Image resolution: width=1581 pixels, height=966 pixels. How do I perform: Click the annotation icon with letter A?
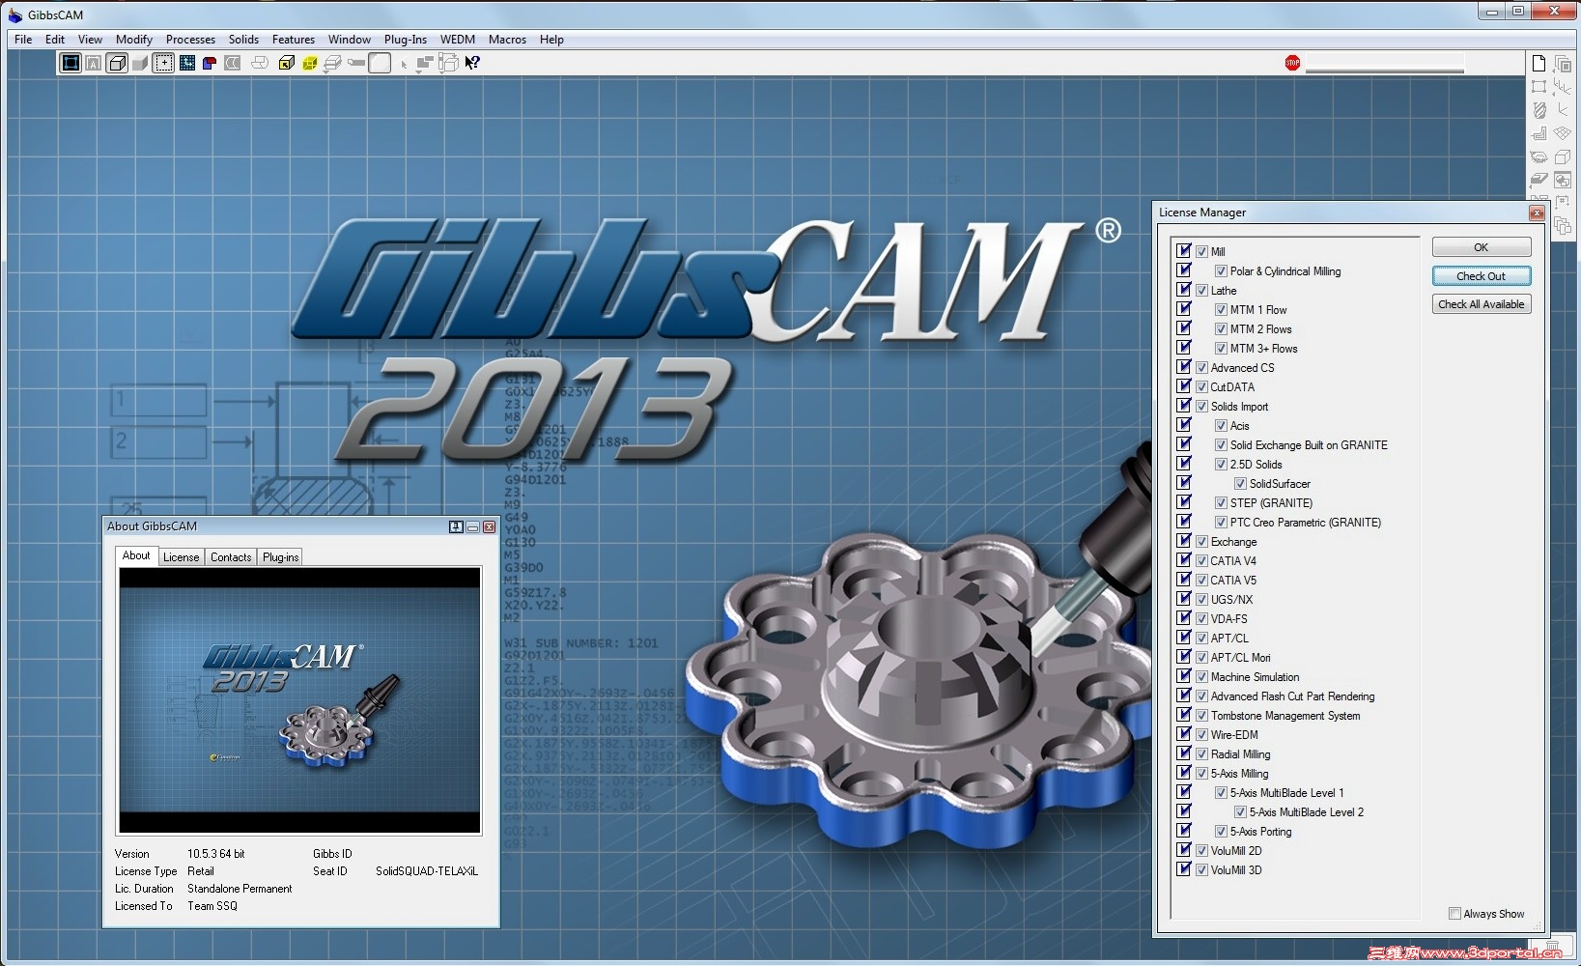94,63
